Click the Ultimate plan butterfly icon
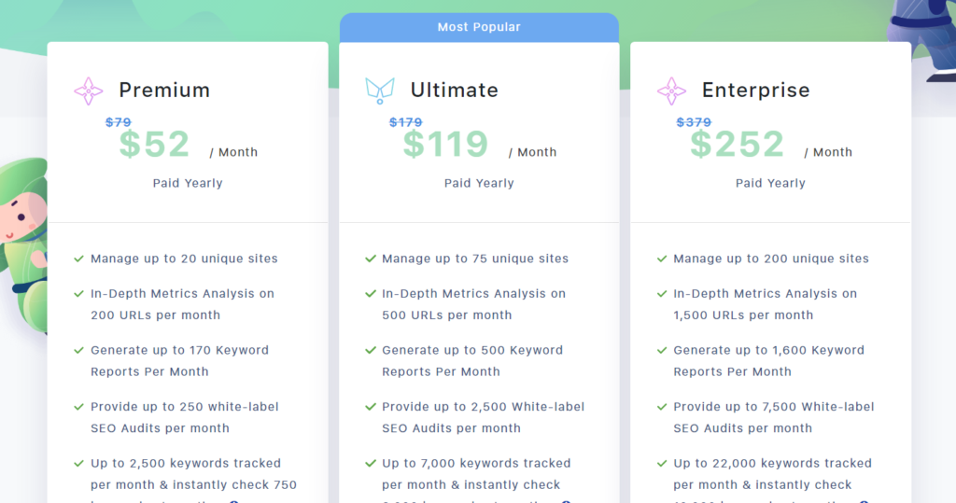 tap(380, 91)
